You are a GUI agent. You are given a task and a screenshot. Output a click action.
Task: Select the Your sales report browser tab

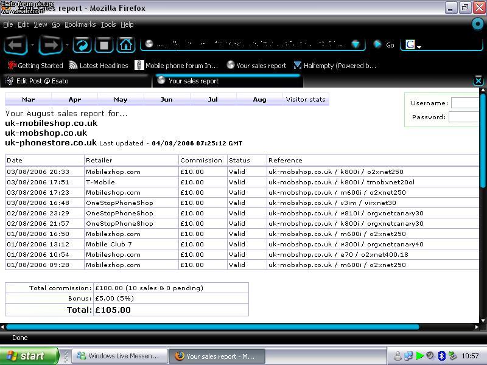point(228,81)
